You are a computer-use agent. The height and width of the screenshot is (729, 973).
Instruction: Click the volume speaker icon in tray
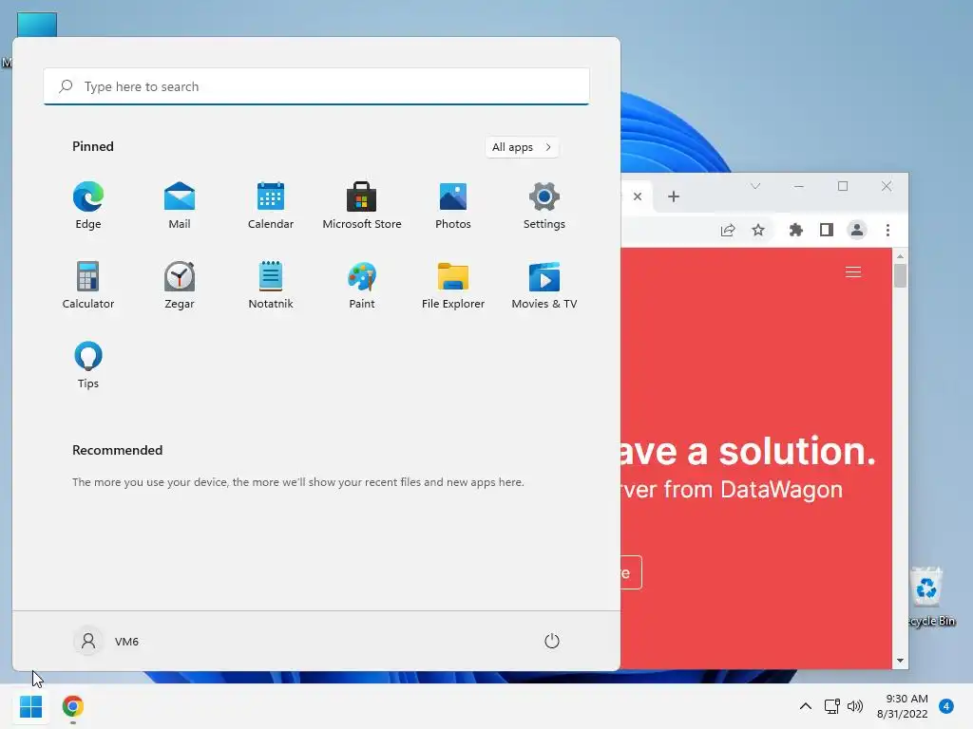coord(855,706)
